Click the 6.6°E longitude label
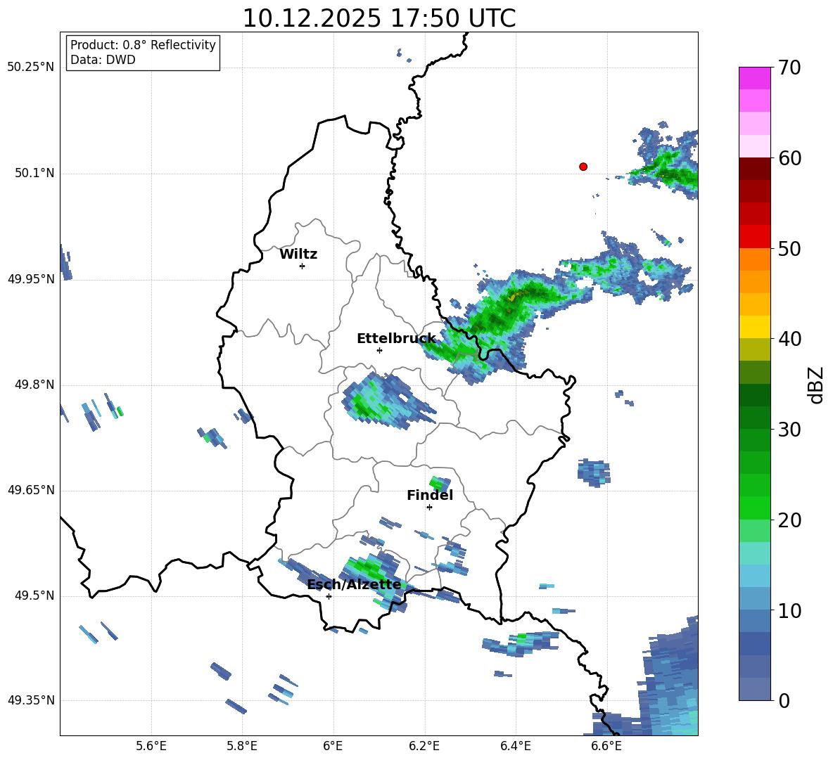The image size is (833, 760). [606, 746]
